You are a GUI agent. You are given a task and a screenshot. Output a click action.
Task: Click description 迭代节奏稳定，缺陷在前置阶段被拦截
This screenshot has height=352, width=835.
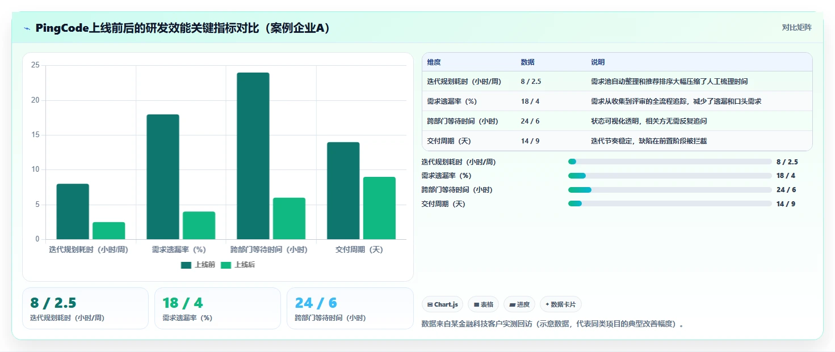coord(649,141)
